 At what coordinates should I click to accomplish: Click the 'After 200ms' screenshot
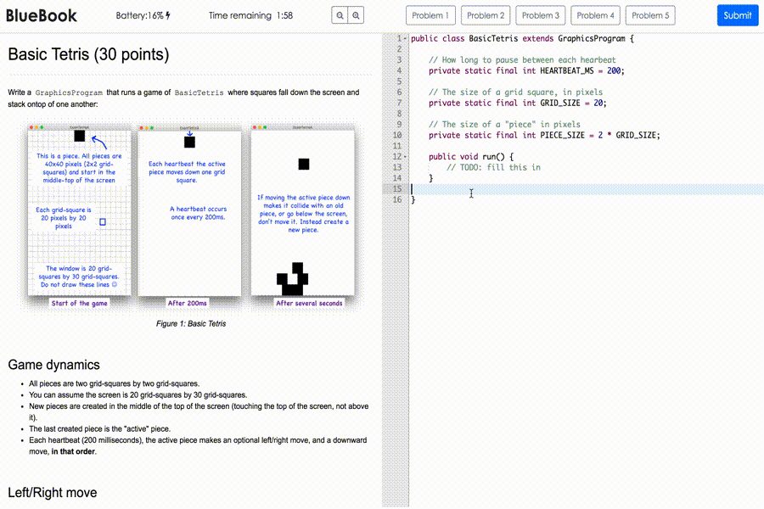[x=188, y=212]
